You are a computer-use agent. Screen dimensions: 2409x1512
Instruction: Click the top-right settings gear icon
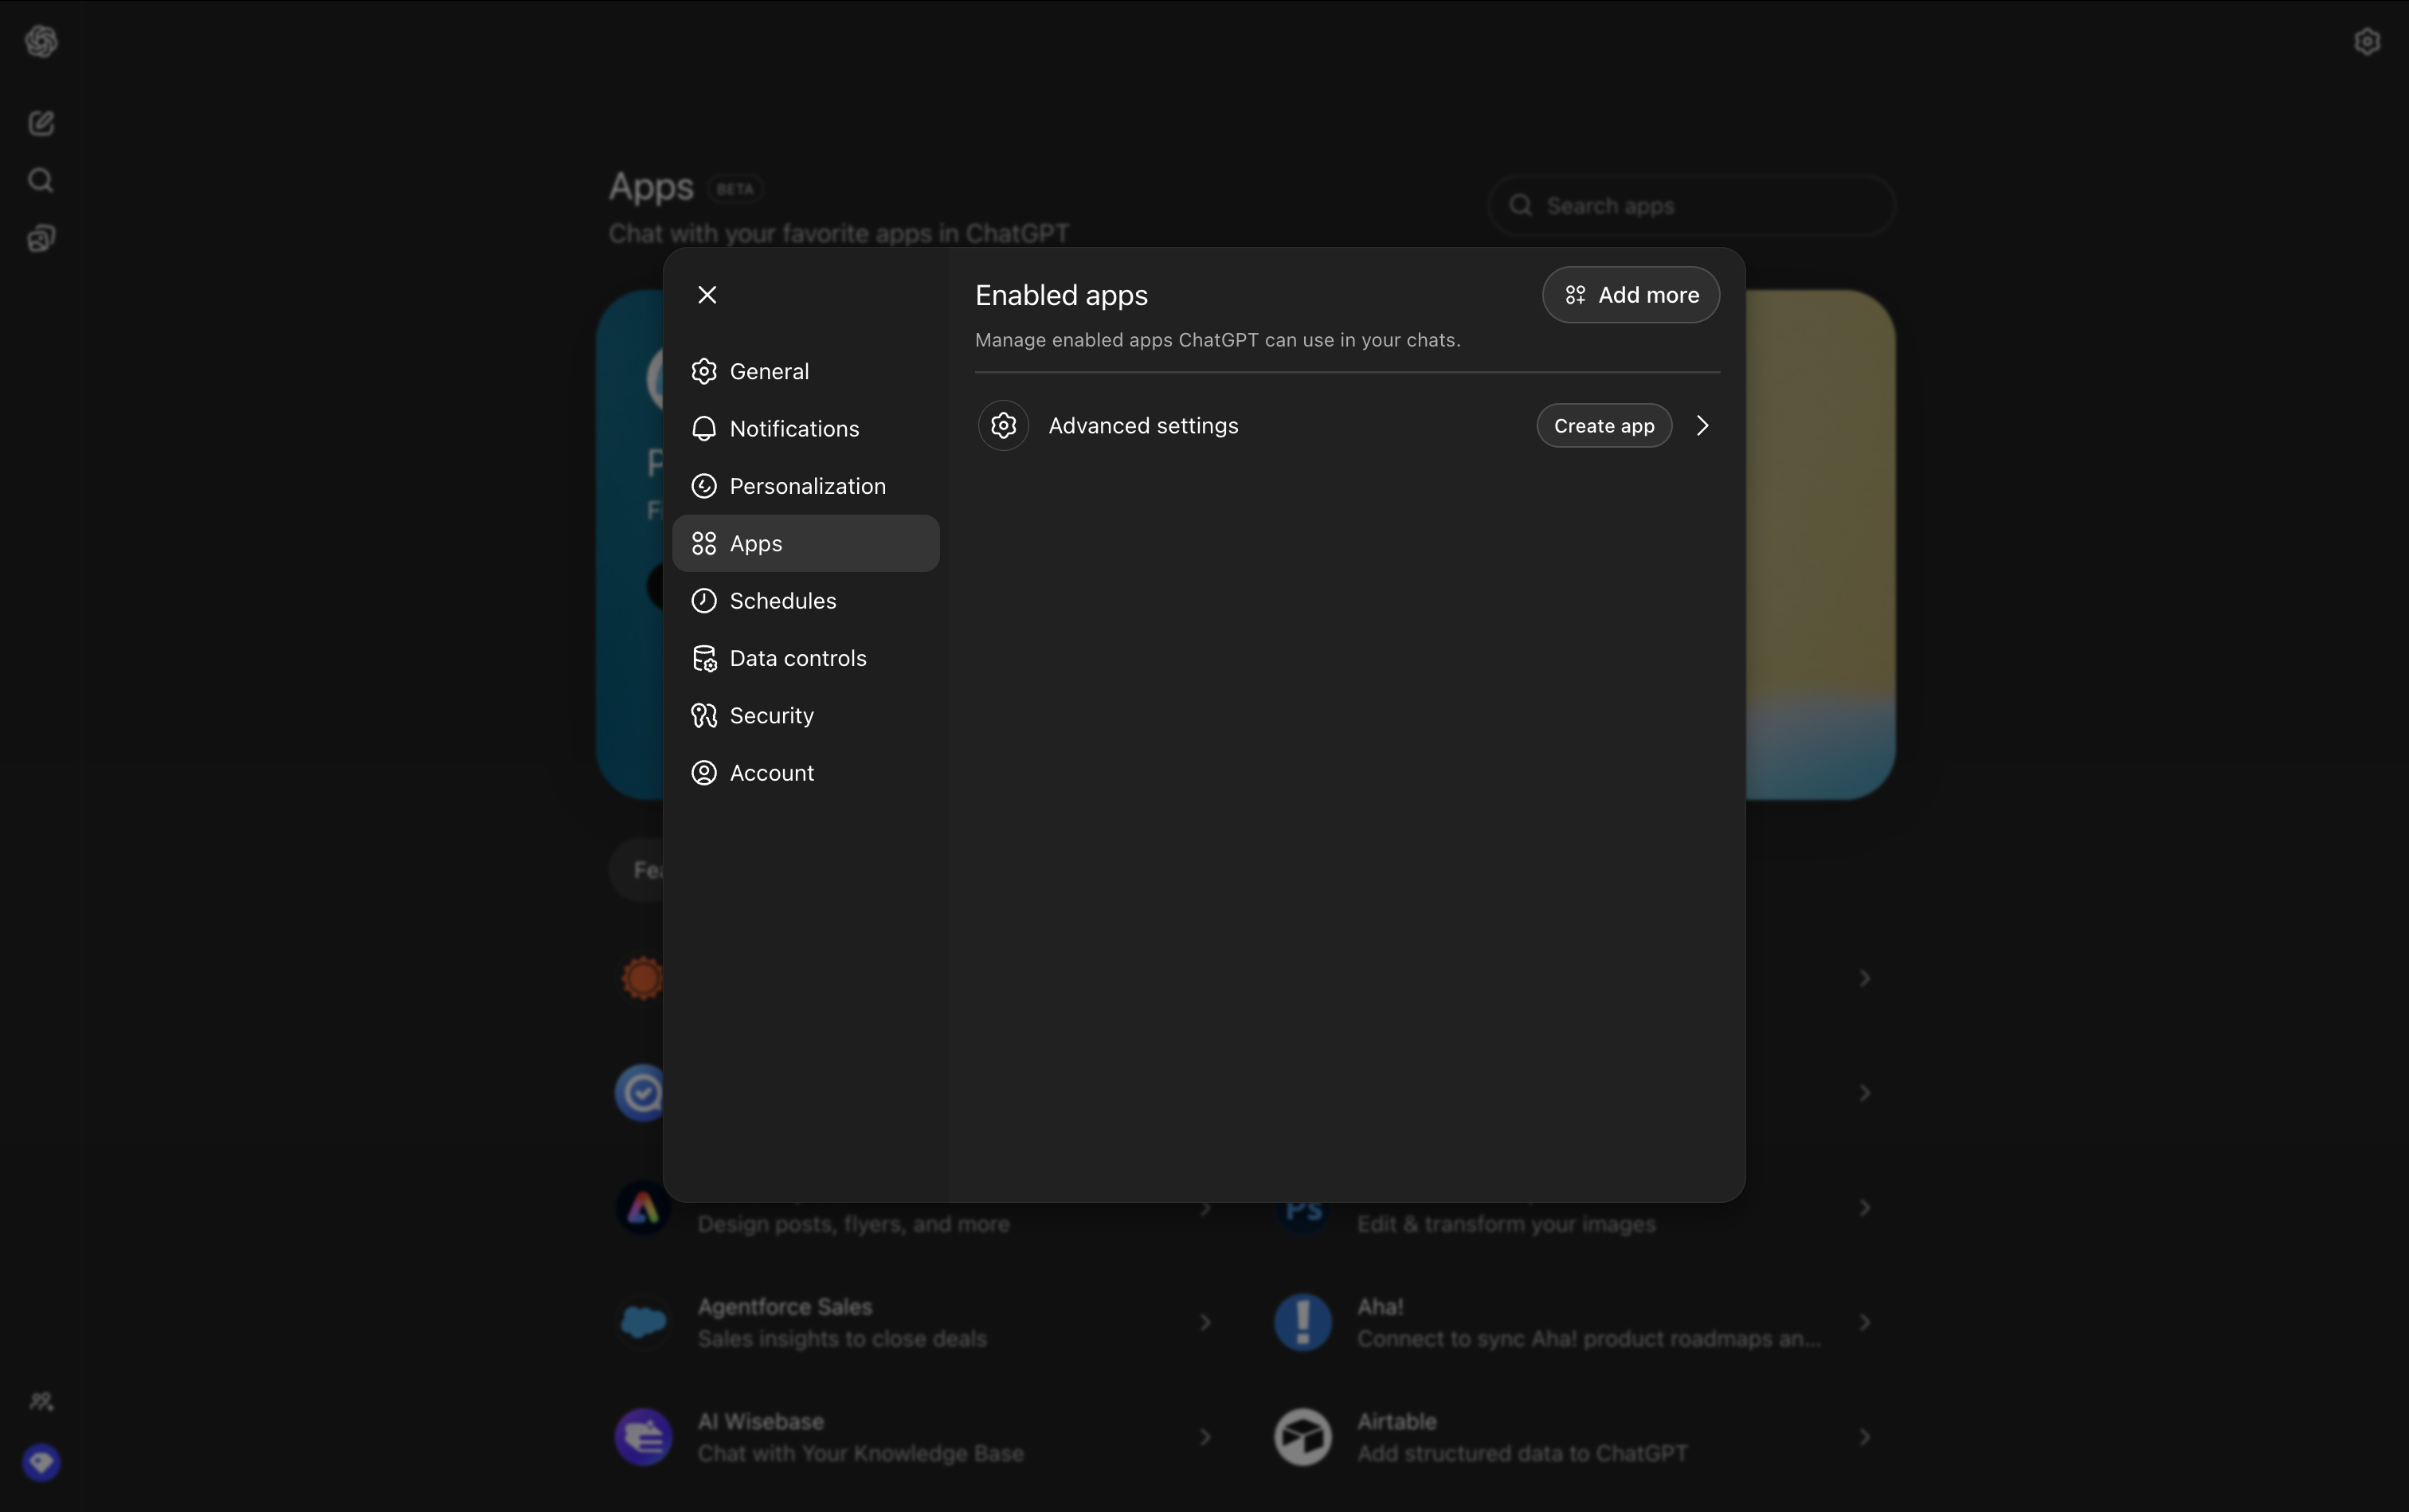click(x=2366, y=42)
